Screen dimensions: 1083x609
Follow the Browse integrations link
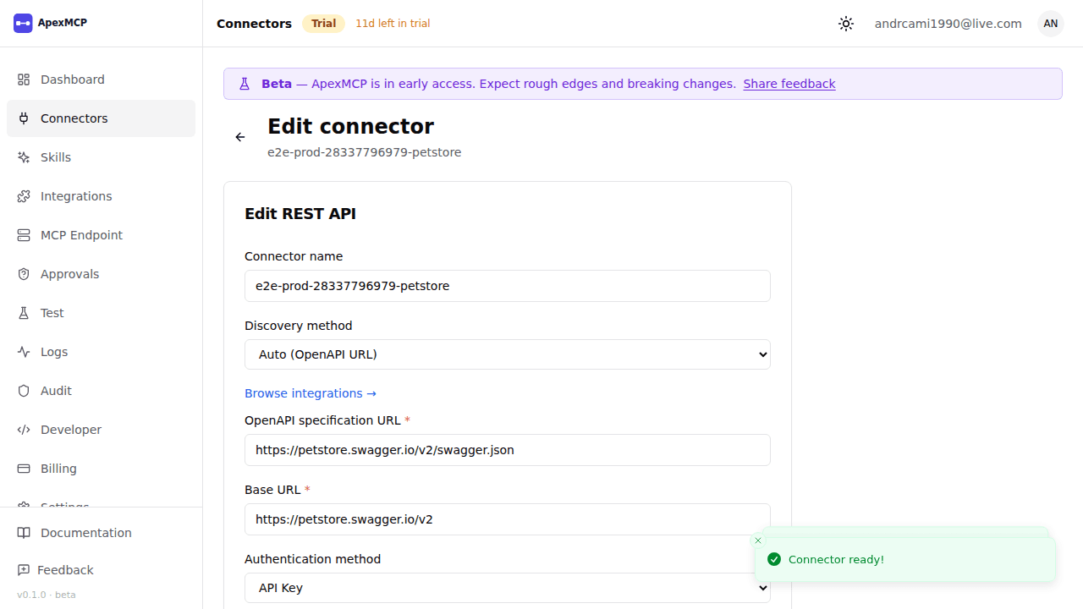point(311,393)
